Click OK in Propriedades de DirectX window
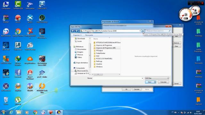The width and height of the screenshot is (205, 115). point(126,89)
